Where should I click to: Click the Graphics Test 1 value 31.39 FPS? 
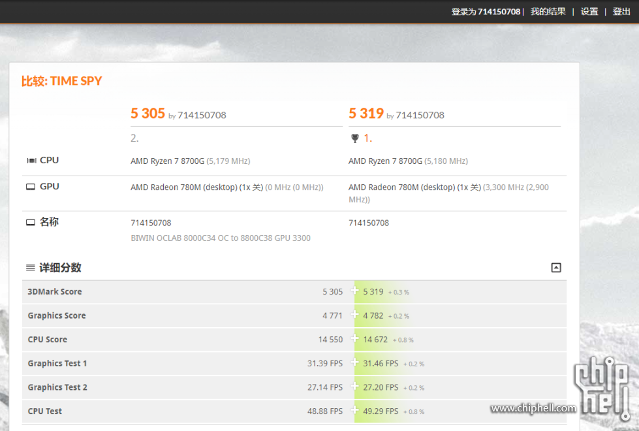(x=325, y=363)
